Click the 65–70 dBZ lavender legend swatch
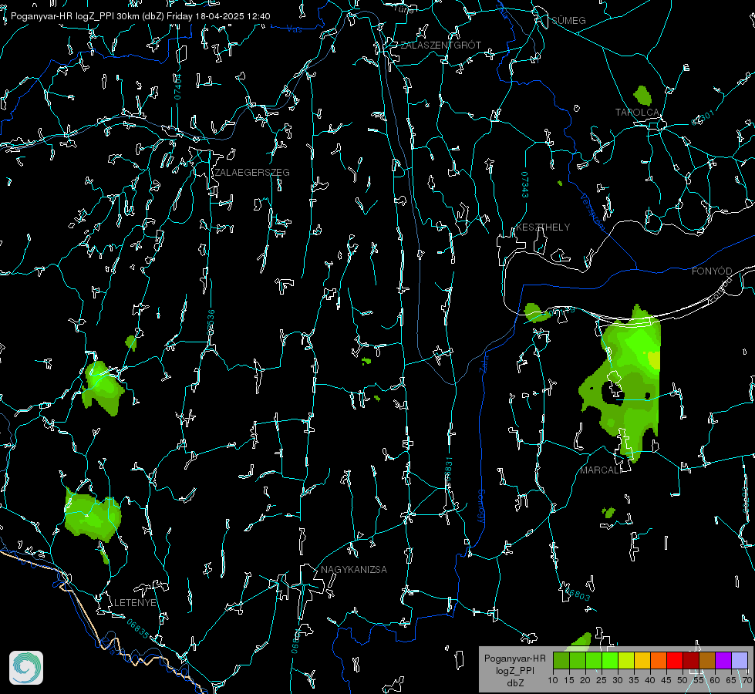 (740, 660)
